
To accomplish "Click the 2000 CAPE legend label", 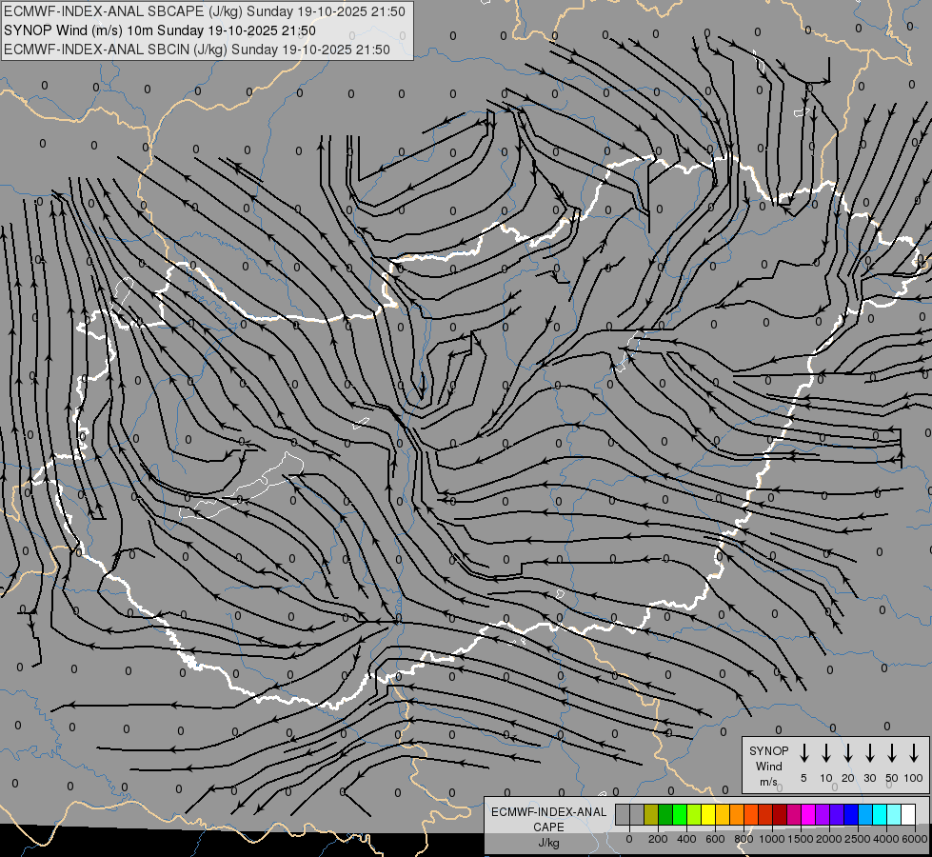I will tap(829, 839).
